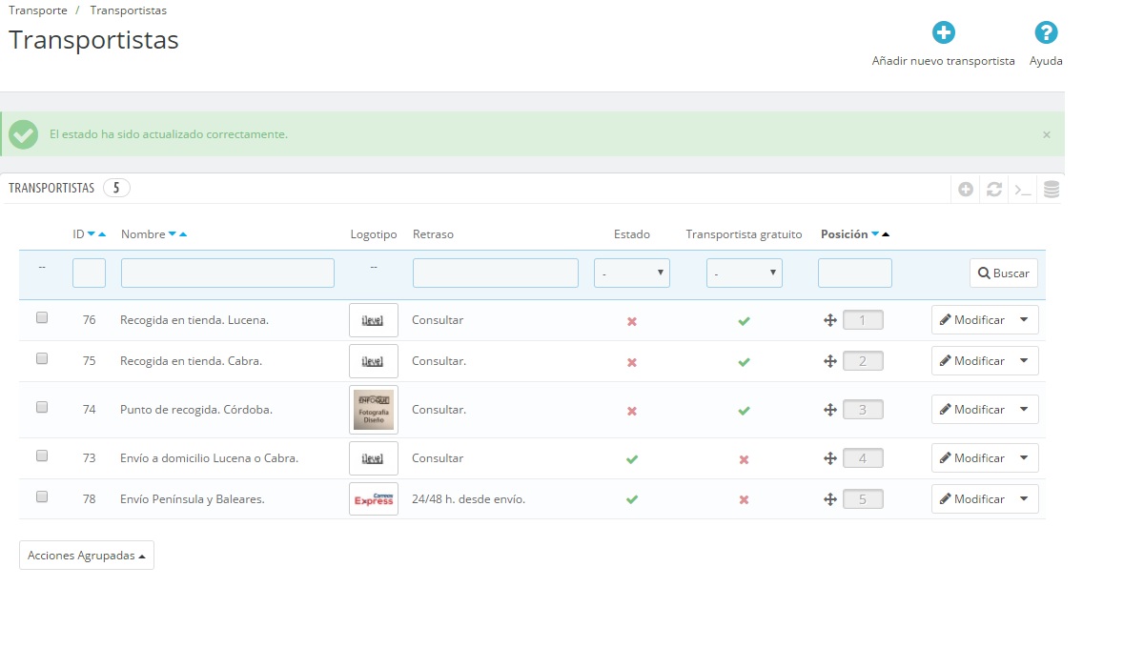Disable status for Envío Península y Baleares.
Image resolution: width=1144 pixels, height=648 pixels.
631,499
